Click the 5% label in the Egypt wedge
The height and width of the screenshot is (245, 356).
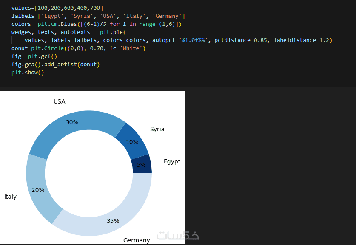141,165
